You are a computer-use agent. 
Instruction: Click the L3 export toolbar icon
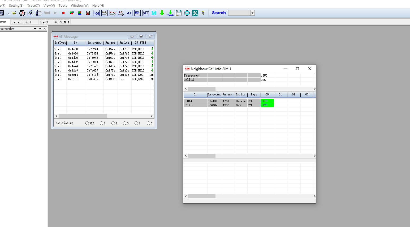point(121,13)
